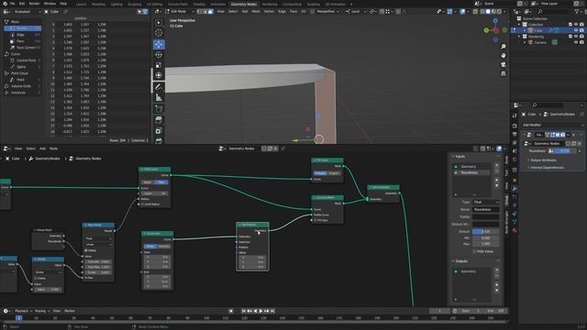The image size is (587, 330).
Task: Toggle visibility eye for Cube in outliner
Action: tap(576, 30)
